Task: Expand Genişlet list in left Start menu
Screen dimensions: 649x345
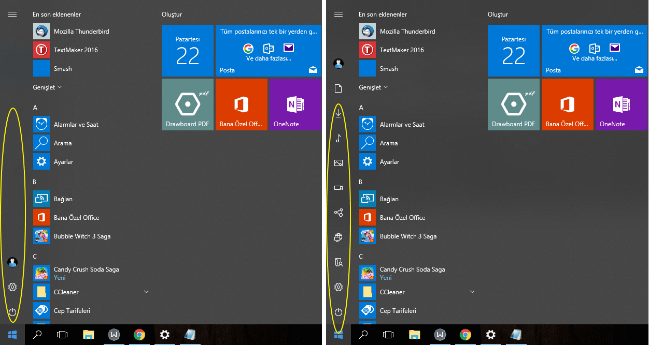Action: (47, 87)
